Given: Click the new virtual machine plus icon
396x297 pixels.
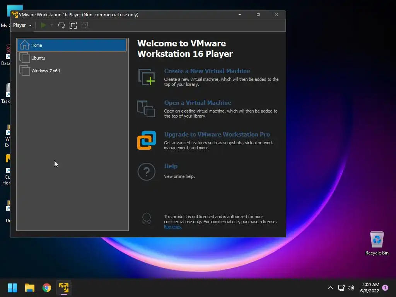Looking at the screenshot, I should tap(147, 77).
